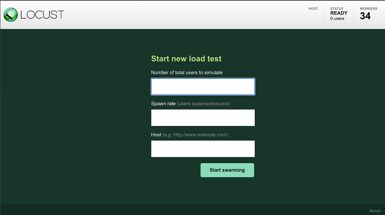Select the HOST header section

coord(313,9)
